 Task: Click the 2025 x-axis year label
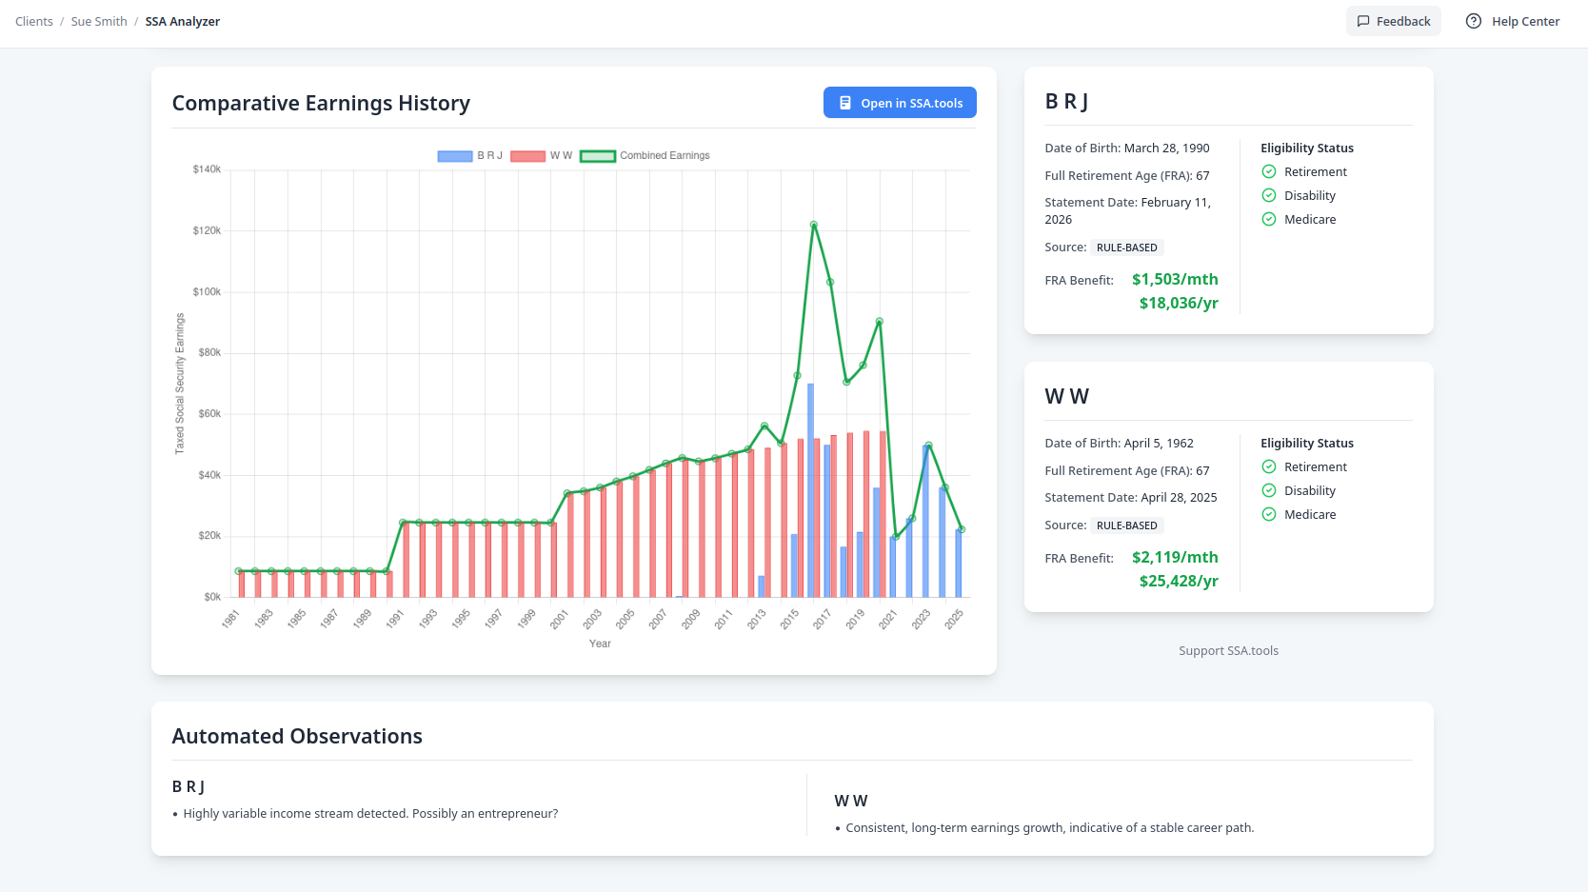pos(954,619)
